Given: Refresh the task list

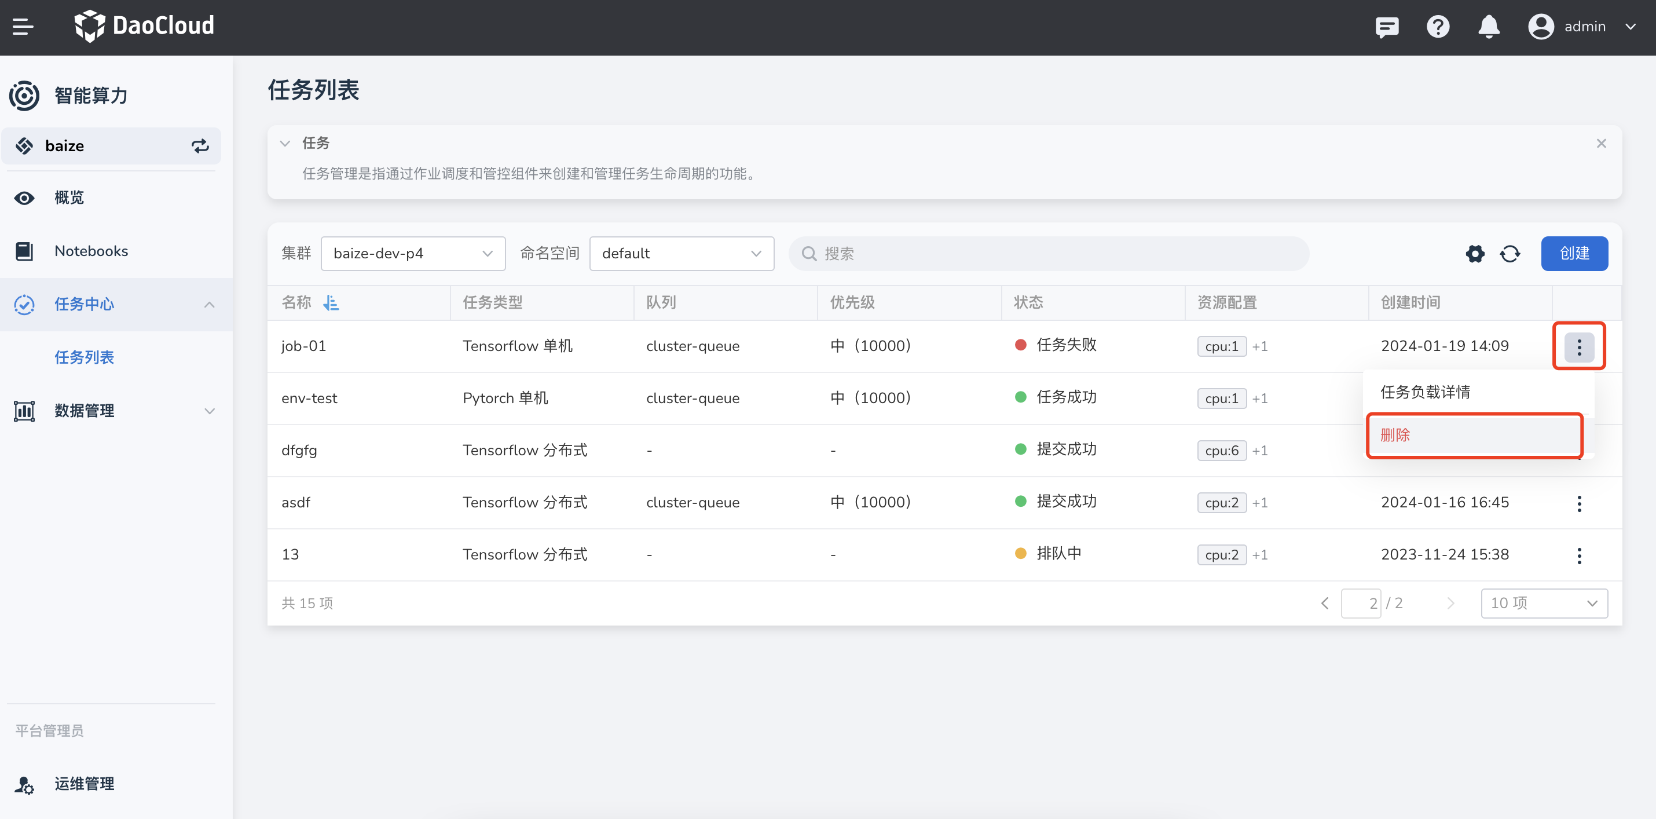Looking at the screenshot, I should pos(1510,253).
